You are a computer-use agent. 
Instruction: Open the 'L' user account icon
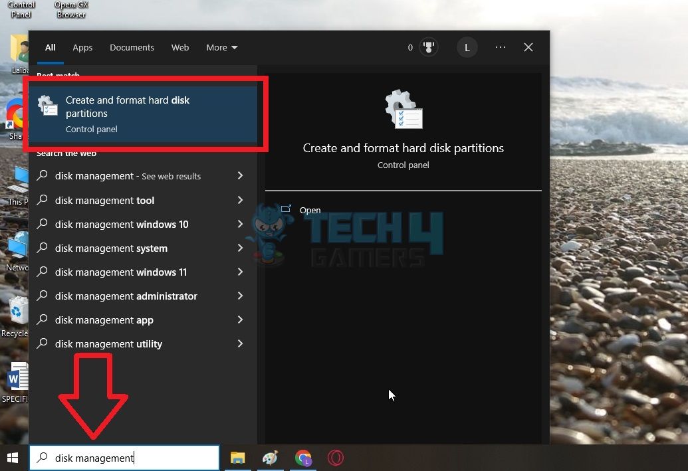click(467, 48)
